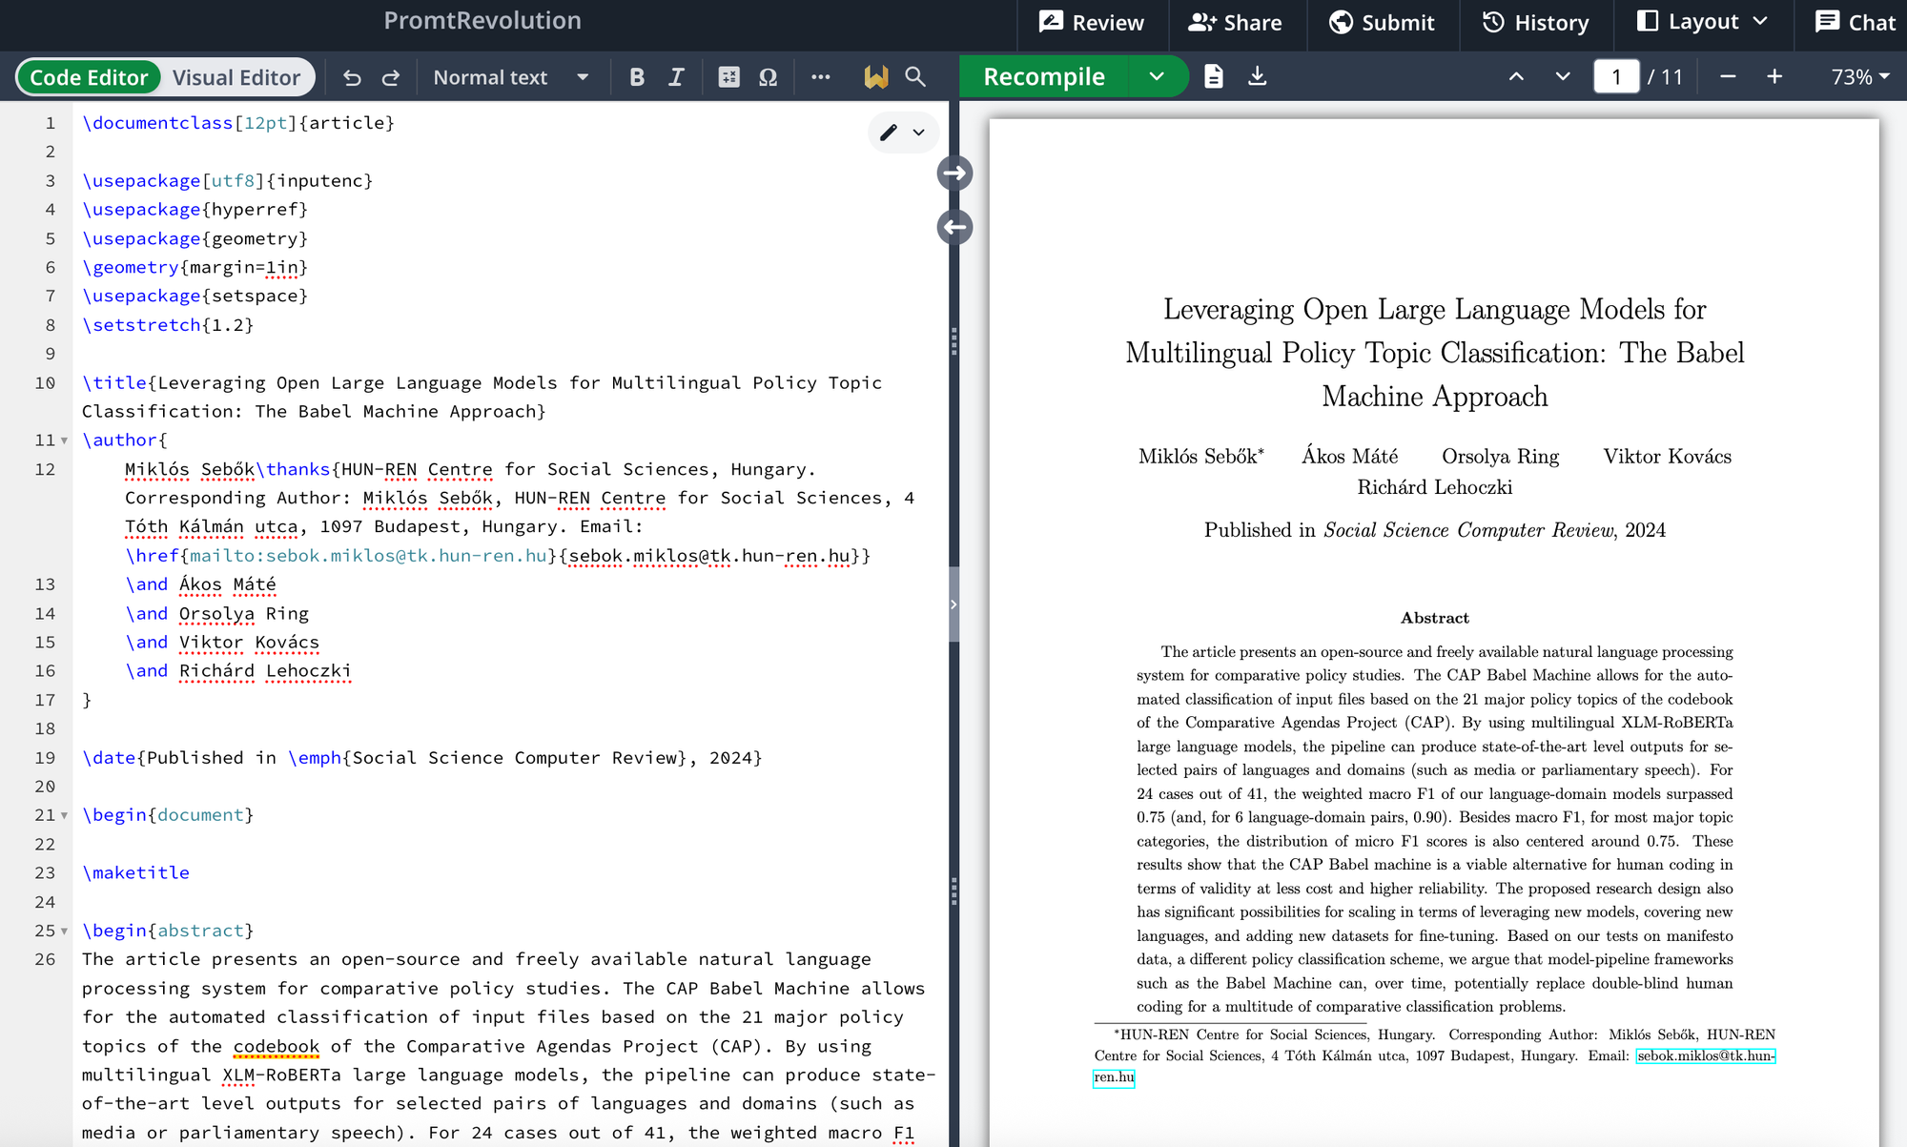Click on line 23 \maketitle
The image size is (1907, 1147).
(136, 872)
